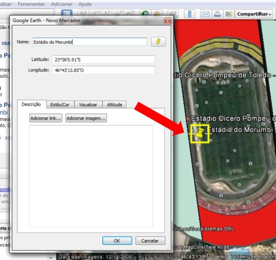Select the ruler tool icon
276x260 pixels.
(x=190, y=14)
